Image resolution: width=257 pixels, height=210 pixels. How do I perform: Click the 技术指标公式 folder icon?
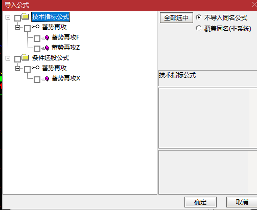(26, 16)
